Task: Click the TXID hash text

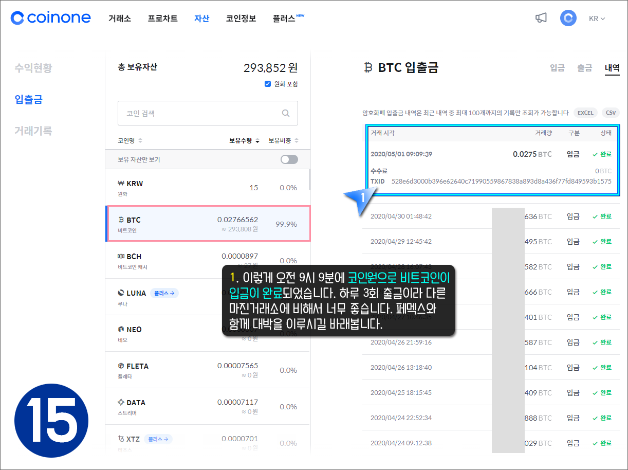Action: coord(502,181)
